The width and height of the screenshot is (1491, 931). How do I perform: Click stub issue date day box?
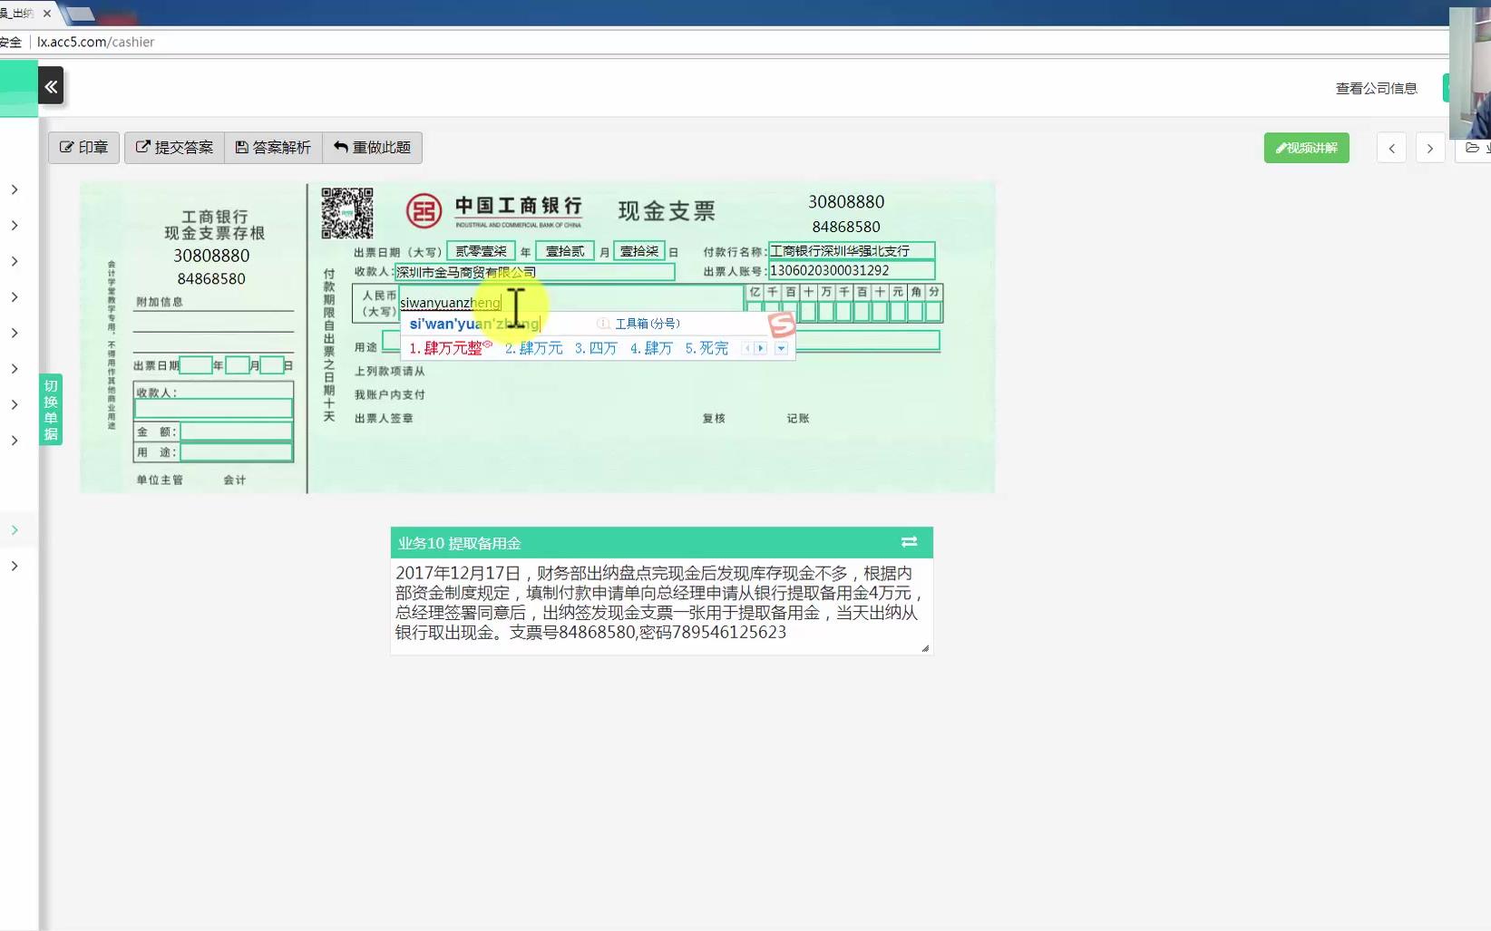coord(271,365)
